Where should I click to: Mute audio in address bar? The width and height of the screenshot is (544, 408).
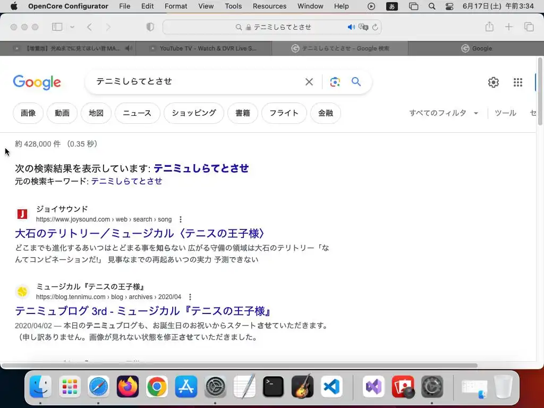pos(351,27)
